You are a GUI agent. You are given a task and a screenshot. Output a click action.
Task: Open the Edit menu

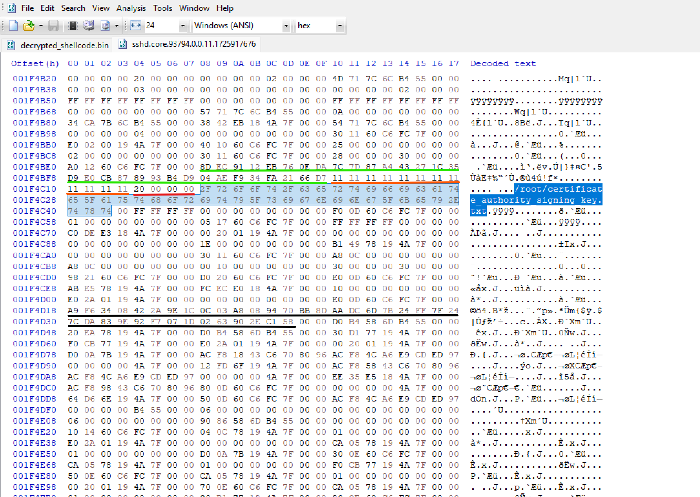[48, 8]
